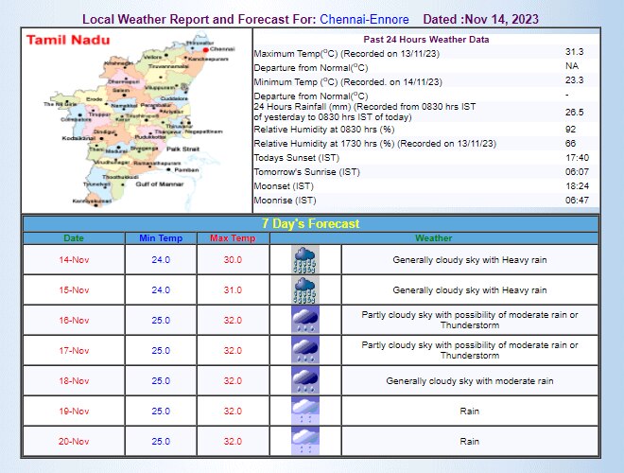Click the Maximum Temp value 31.3
Viewport: 624px width, 473px height.
574,53
